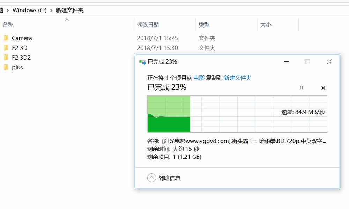Open the 新建文件夹 destination link

(237, 78)
